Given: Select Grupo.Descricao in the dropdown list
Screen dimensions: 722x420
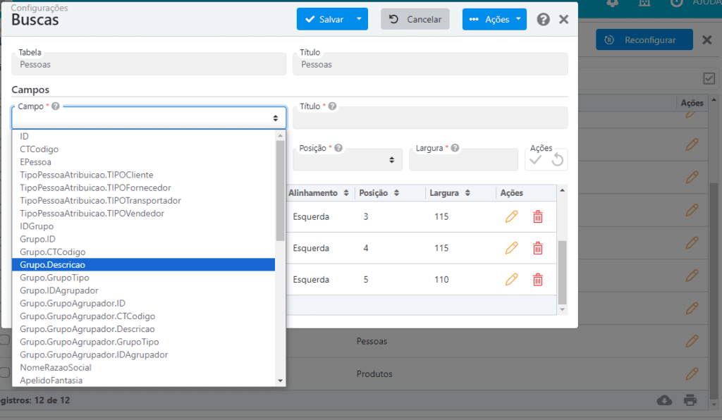Looking at the screenshot, I should click(x=143, y=264).
